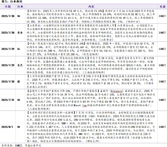Click the industry cell "有色"

20,65
